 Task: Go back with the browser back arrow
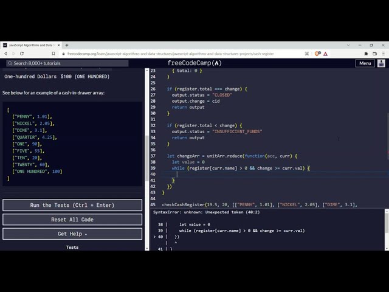pyautogui.click(x=5, y=54)
